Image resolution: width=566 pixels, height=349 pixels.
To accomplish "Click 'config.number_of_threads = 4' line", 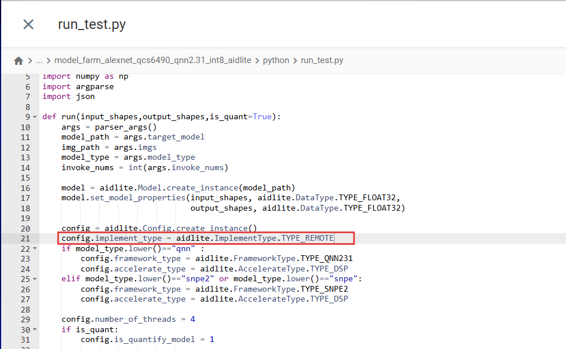I will [128, 319].
